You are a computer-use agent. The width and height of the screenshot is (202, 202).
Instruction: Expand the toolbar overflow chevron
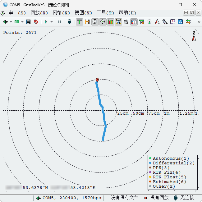coord(199,22)
